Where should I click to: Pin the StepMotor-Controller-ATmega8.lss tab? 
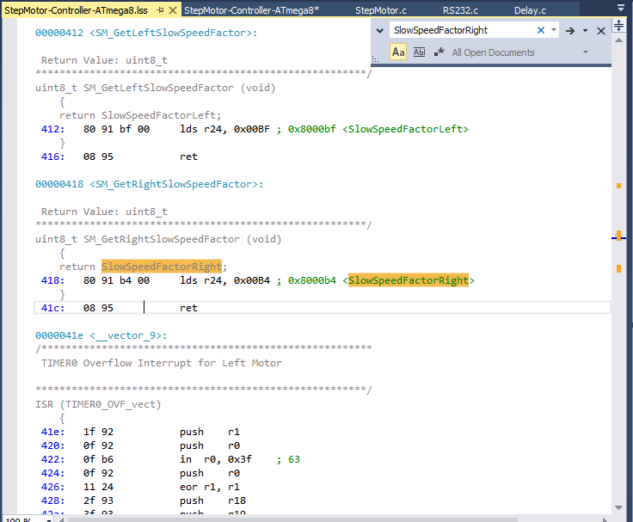pyautogui.click(x=160, y=10)
